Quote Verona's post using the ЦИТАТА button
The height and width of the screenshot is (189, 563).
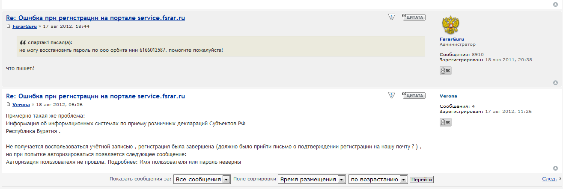(x=414, y=95)
